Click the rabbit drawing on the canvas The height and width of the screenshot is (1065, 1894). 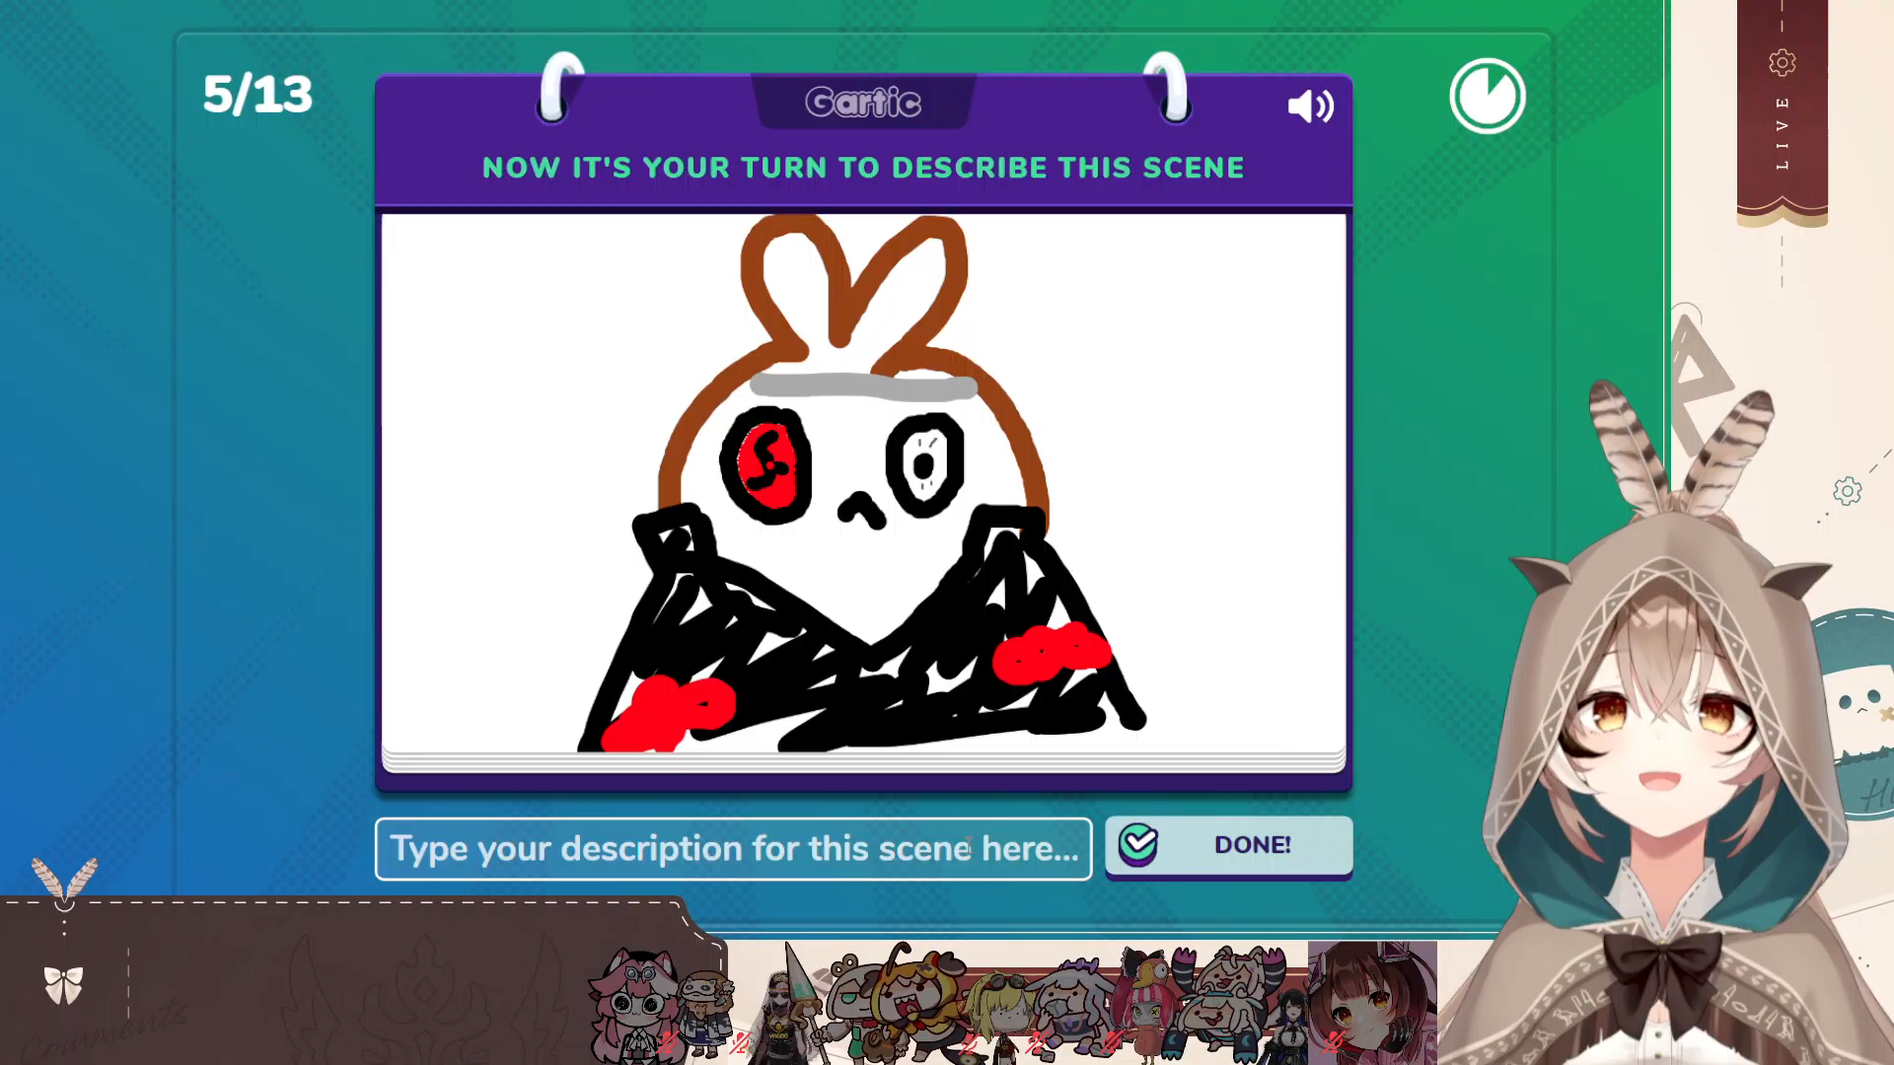(x=860, y=483)
